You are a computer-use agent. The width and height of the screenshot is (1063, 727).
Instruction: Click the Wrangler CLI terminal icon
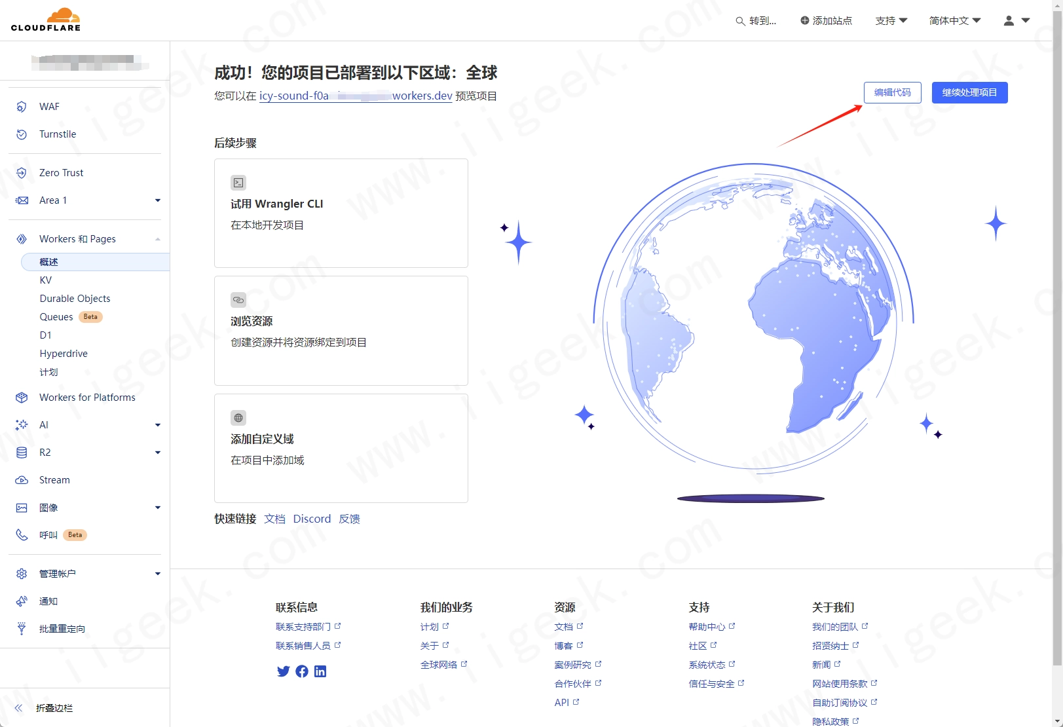tap(238, 183)
